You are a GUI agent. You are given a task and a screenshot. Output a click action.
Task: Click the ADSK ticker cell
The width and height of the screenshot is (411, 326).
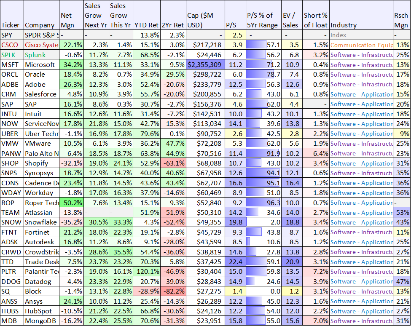click(12, 242)
